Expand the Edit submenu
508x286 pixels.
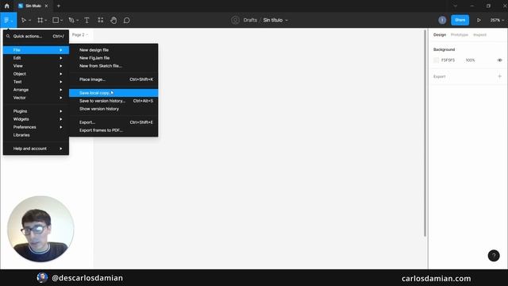pyautogui.click(x=36, y=58)
